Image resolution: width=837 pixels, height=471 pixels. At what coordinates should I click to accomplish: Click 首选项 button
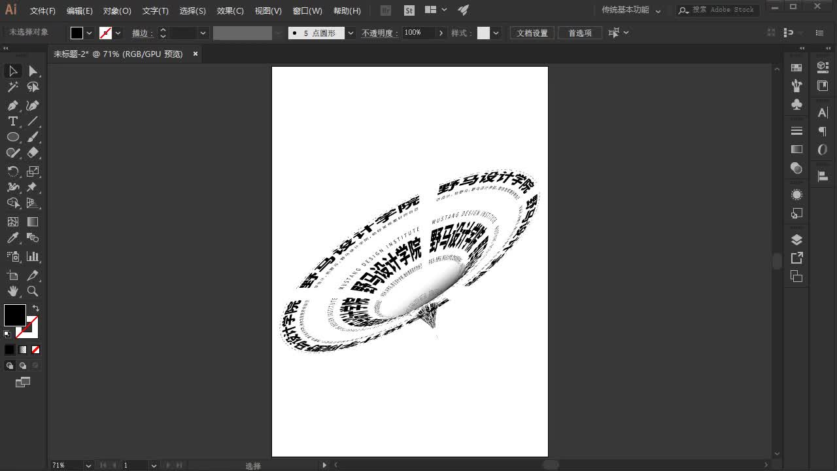(580, 33)
